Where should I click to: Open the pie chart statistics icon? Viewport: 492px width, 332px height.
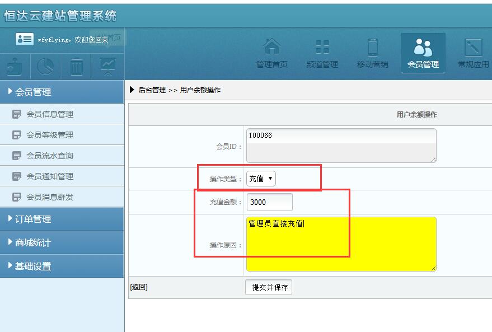click(x=45, y=67)
